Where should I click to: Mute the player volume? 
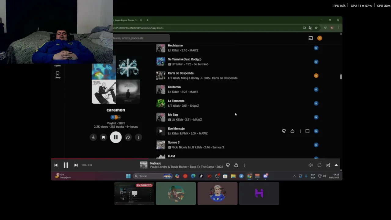point(311,165)
